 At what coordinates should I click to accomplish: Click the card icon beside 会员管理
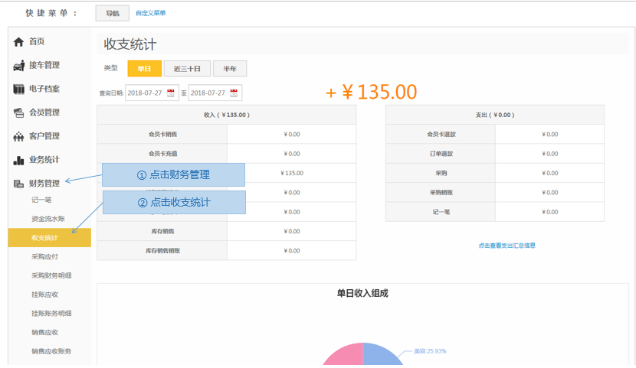coord(19,113)
